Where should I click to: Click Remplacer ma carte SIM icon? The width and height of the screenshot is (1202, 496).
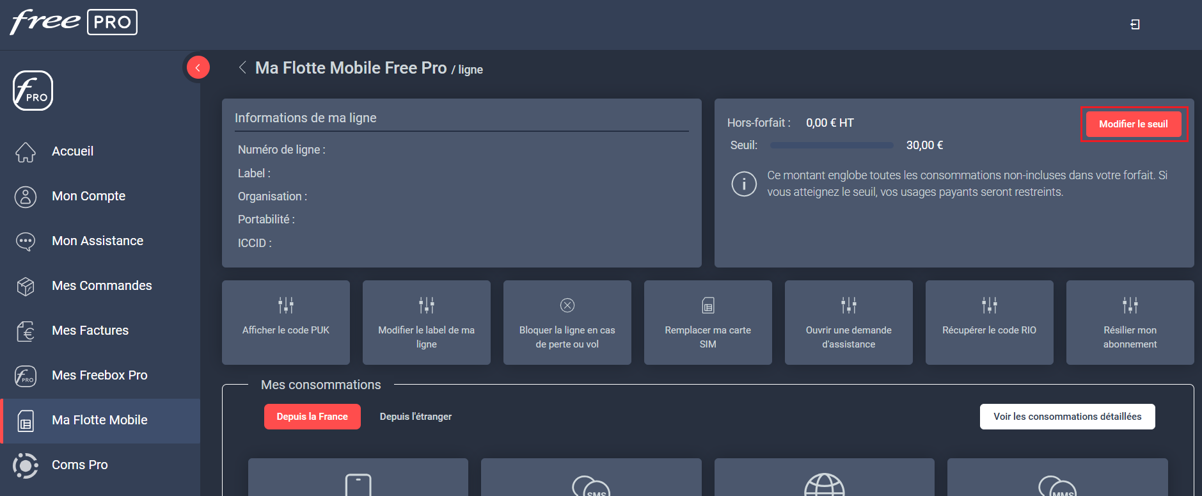tap(708, 305)
